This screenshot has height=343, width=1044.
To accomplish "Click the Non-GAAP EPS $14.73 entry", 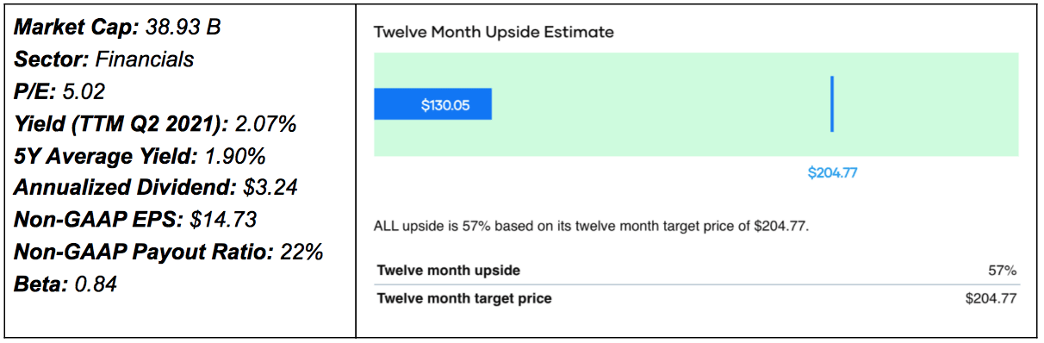I will click(x=134, y=221).
